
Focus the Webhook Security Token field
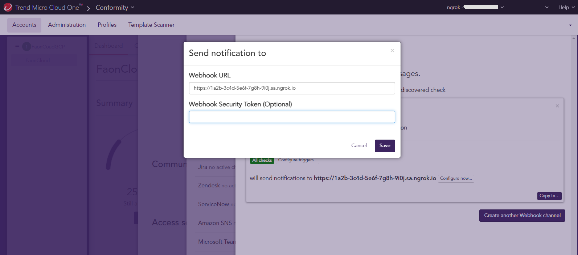coord(292,117)
